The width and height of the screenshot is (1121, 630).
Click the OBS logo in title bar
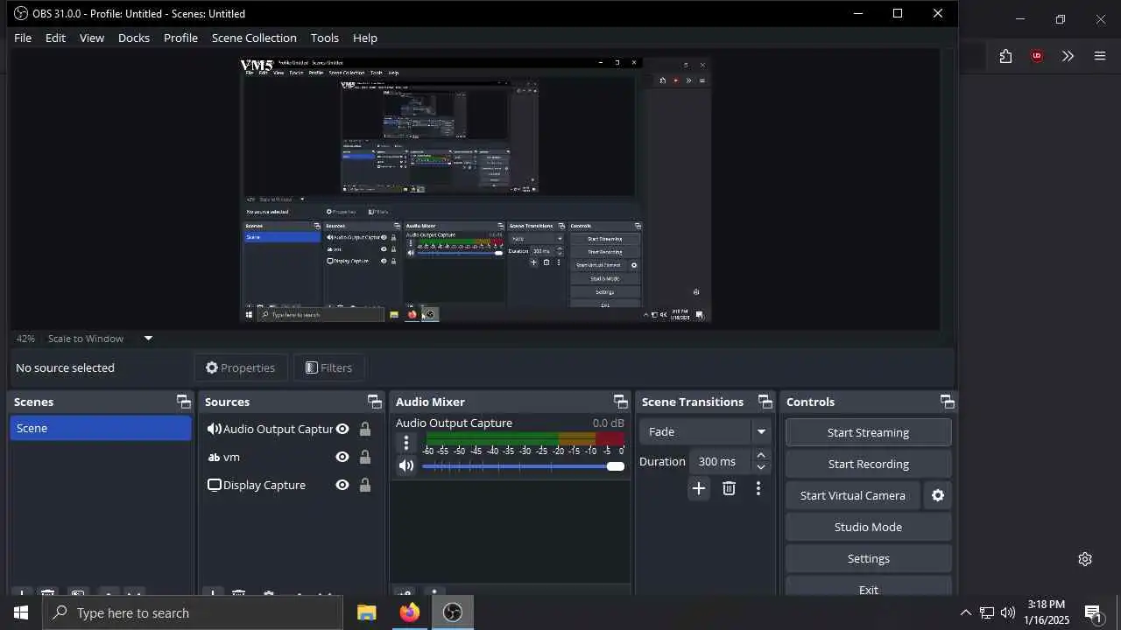coord(21,13)
